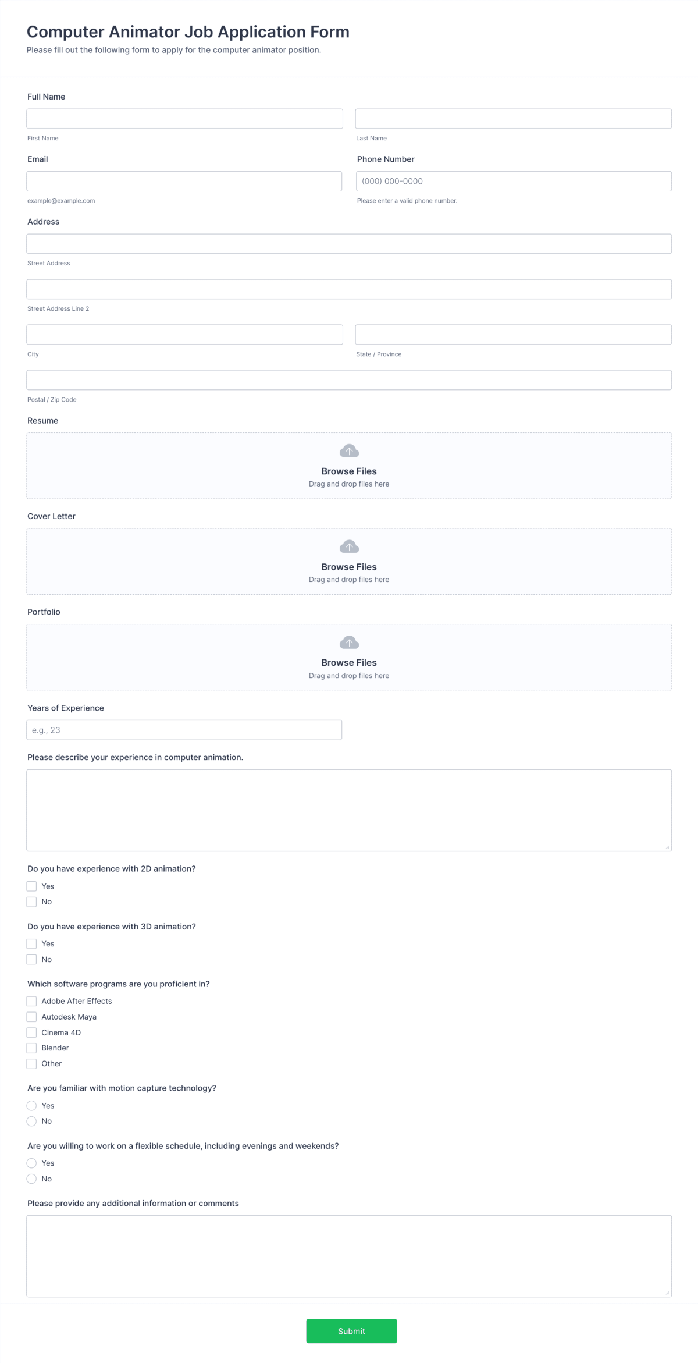
Task: Check the Autodesk Maya proficiency option
Action: pos(31,1017)
